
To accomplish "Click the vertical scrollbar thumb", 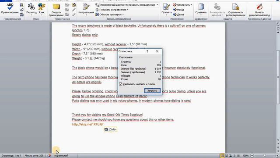I will (278, 77).
